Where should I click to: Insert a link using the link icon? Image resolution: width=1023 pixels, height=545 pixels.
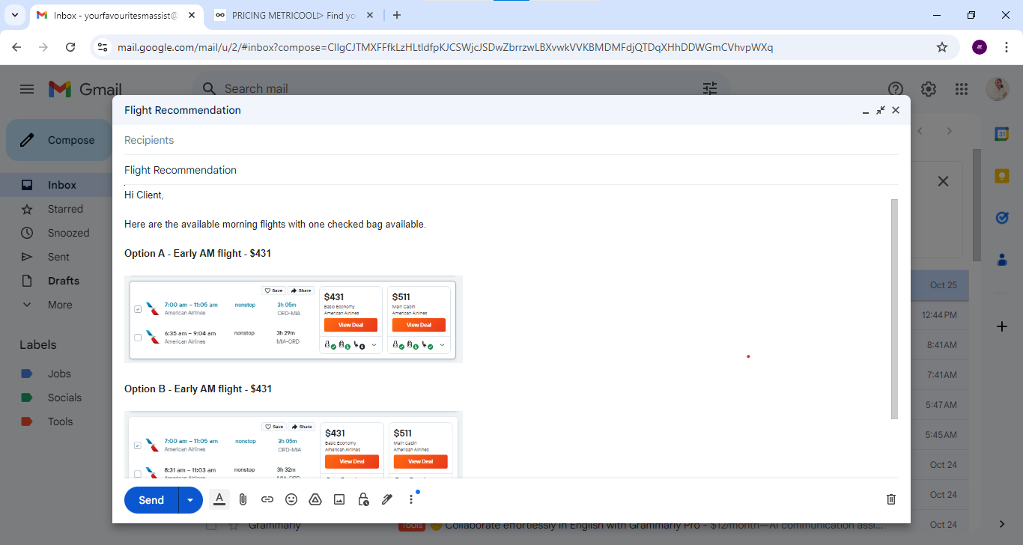267,499
